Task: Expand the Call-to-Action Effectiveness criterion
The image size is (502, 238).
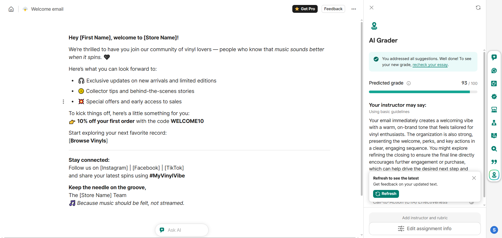Action: pos(471,202)
